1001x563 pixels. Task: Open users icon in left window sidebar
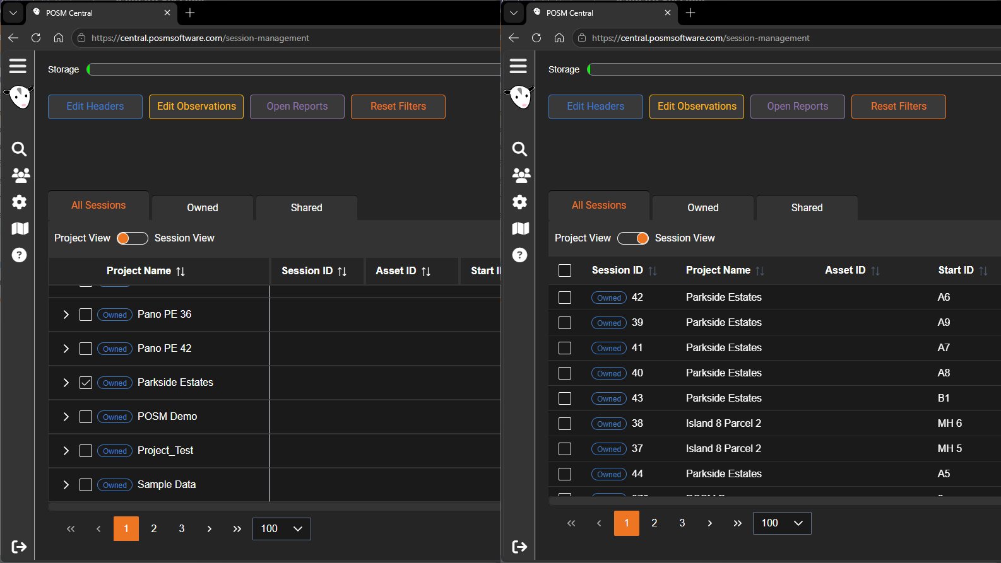coord(20,175)
